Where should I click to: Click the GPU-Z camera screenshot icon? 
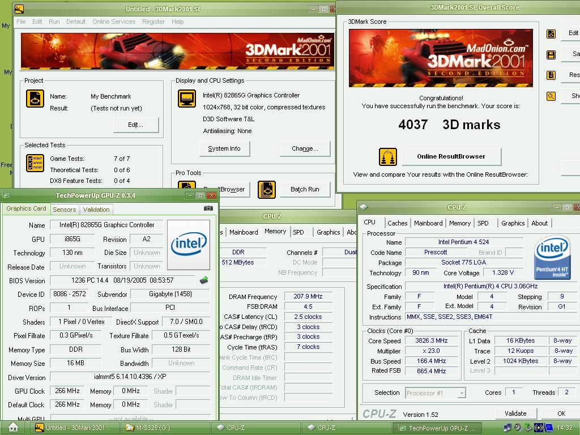(208, 208)
